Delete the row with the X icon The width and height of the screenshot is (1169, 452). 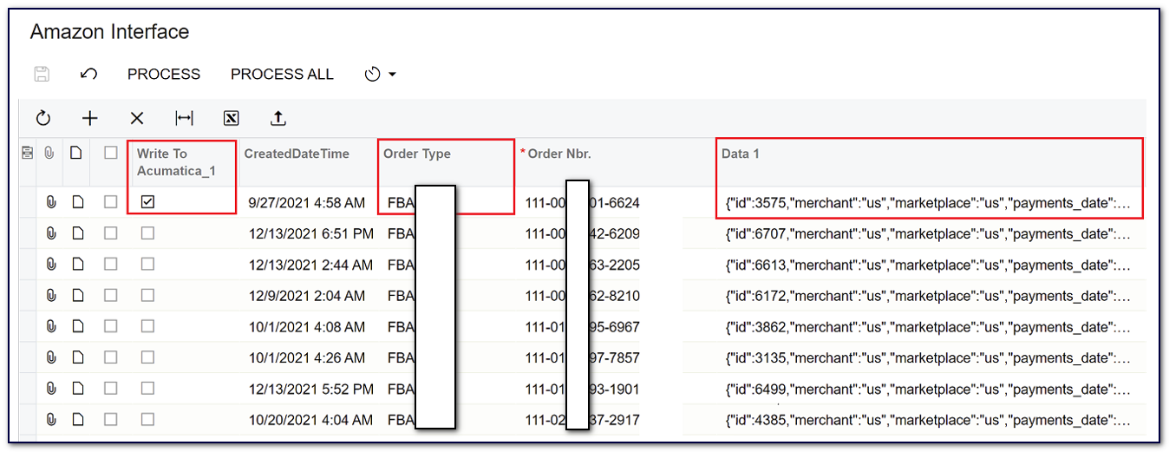(x=137, y=119)
